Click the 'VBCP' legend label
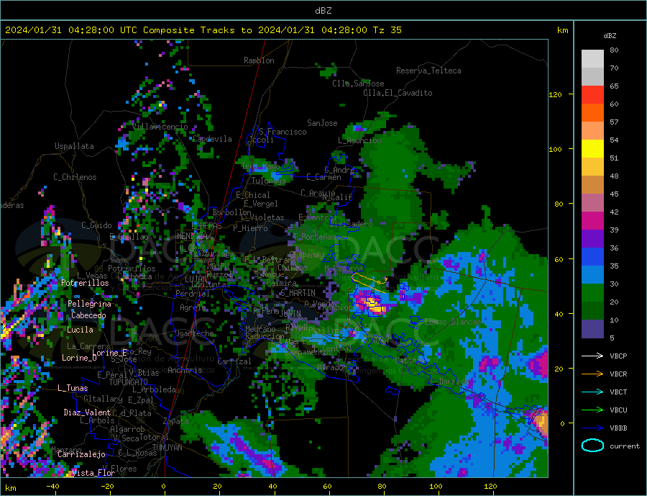Screen dimensions: 647x496 point(618,356)
